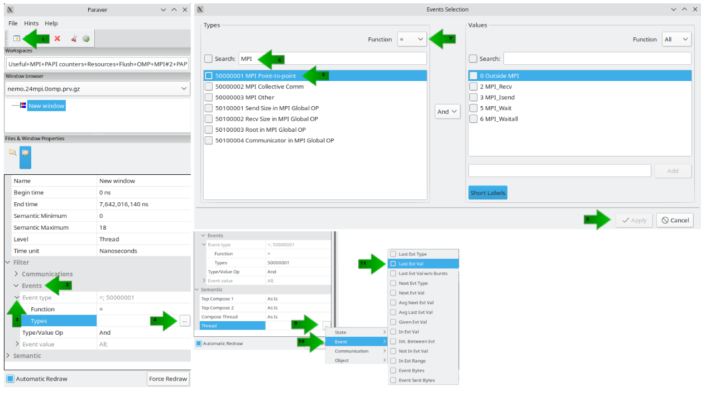Click the ellipsis button on the Types row
This screenshot has height=395, width=701.
(x=185, y=321)
